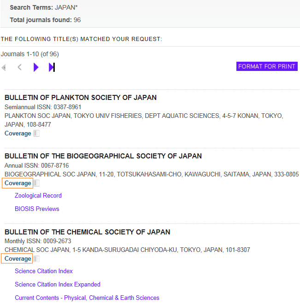Screen dimensions: 300x304
Task: Collapse Coverage under Chemical Society of Japan
Action: (x=18, y=259)
